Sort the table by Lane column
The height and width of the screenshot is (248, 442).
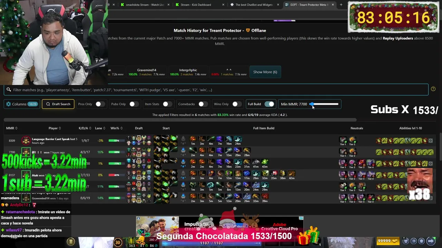pos(100,128)
